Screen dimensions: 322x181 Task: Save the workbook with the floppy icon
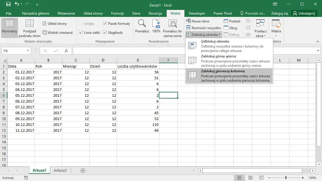click(8, 4)
